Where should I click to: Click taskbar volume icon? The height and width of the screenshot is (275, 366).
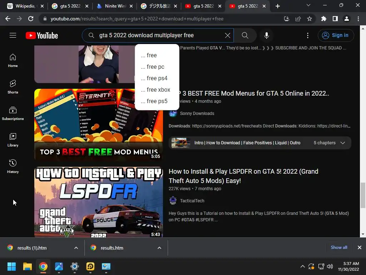[x=330, y=266]
